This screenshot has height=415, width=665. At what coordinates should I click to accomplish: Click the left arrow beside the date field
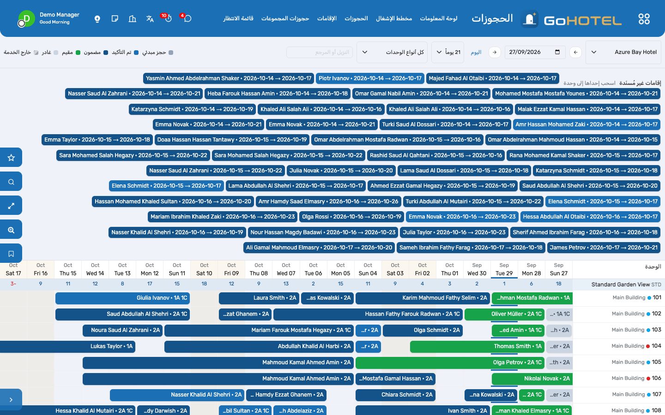(x=575, y=52)
